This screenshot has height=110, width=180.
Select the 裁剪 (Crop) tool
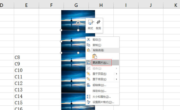[x=98, y=25]
